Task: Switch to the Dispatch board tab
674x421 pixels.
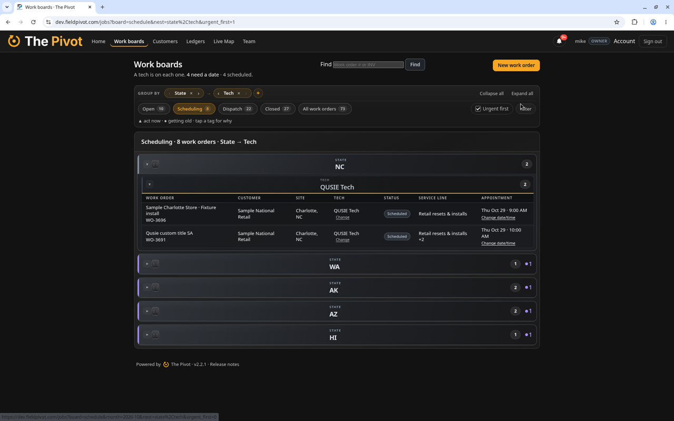Action: tap(237, 109)
